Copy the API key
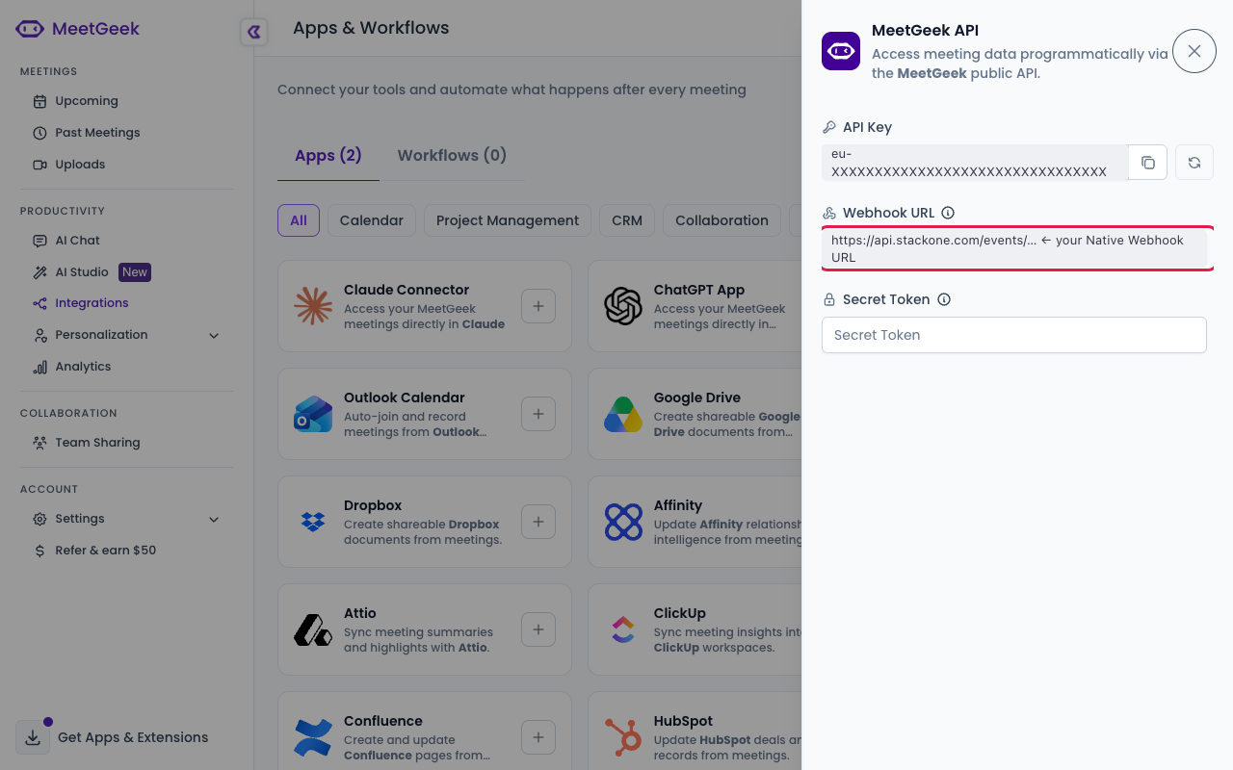This screenshot has height=770, width=1233. click(1147, 163)
